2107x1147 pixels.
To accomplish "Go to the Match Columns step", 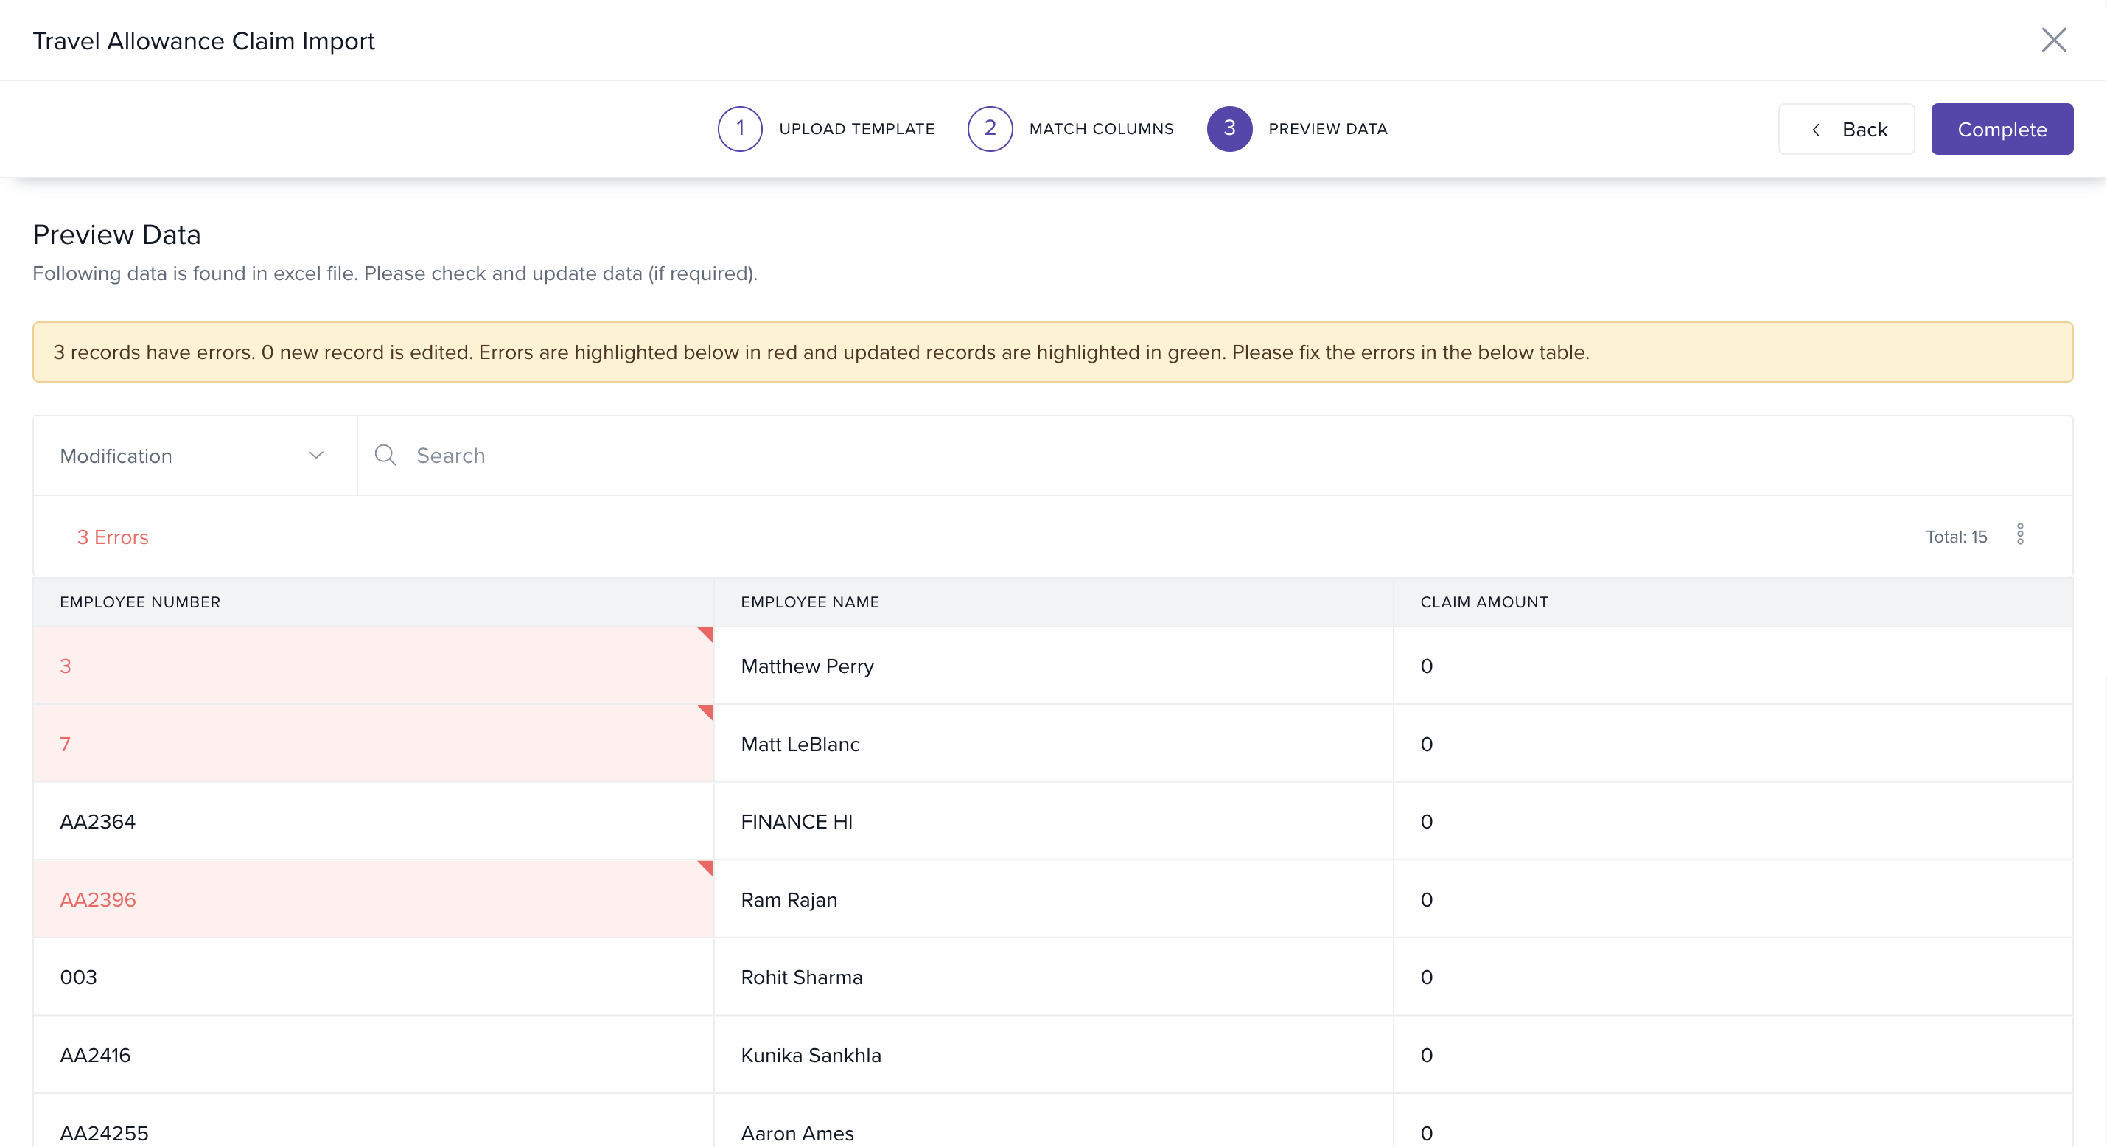I will coord(1100,128).
